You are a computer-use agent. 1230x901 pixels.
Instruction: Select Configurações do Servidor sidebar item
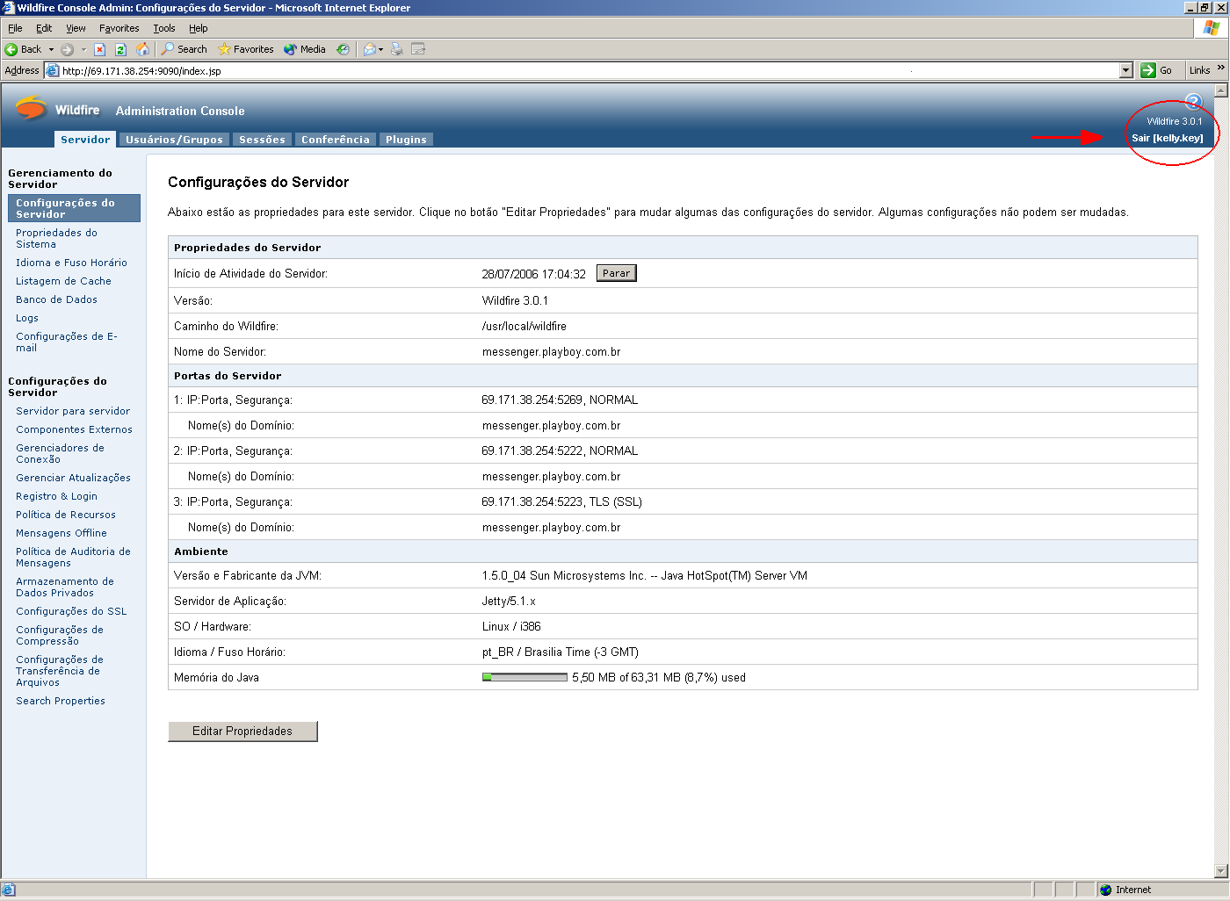point(74,208)
